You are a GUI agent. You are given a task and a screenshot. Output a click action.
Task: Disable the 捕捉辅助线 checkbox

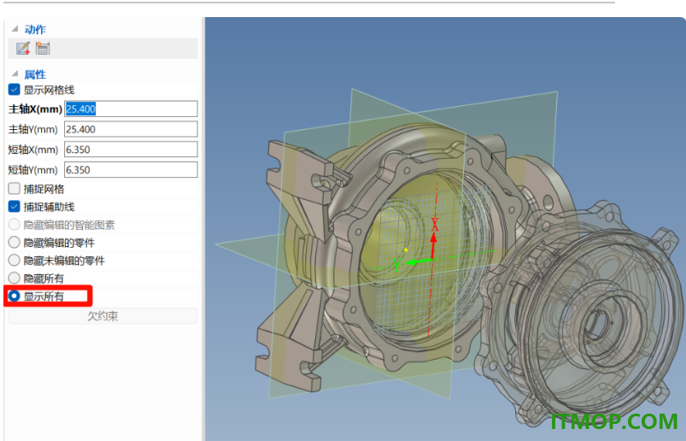coord(14,207)
